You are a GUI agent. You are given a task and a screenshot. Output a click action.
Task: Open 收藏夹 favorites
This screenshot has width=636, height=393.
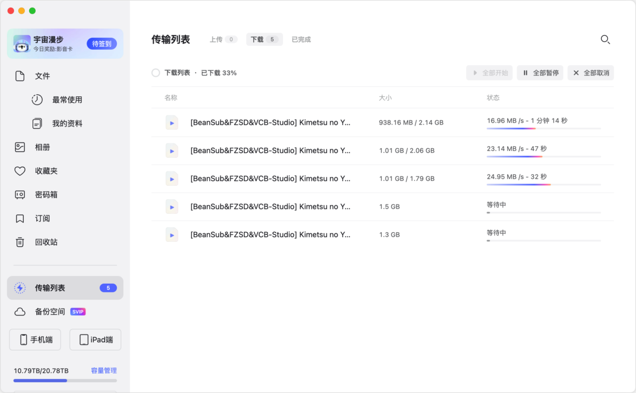[x=46, y=171]
